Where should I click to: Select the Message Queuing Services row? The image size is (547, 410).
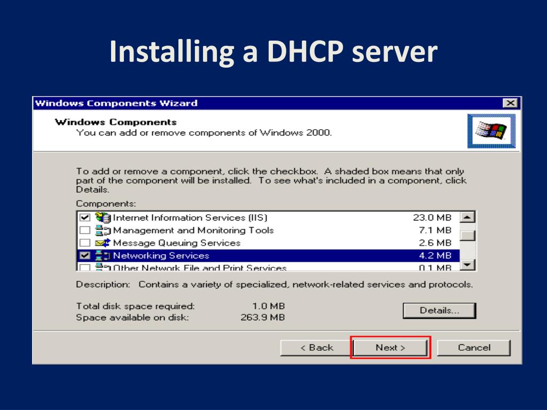point(268,243)
